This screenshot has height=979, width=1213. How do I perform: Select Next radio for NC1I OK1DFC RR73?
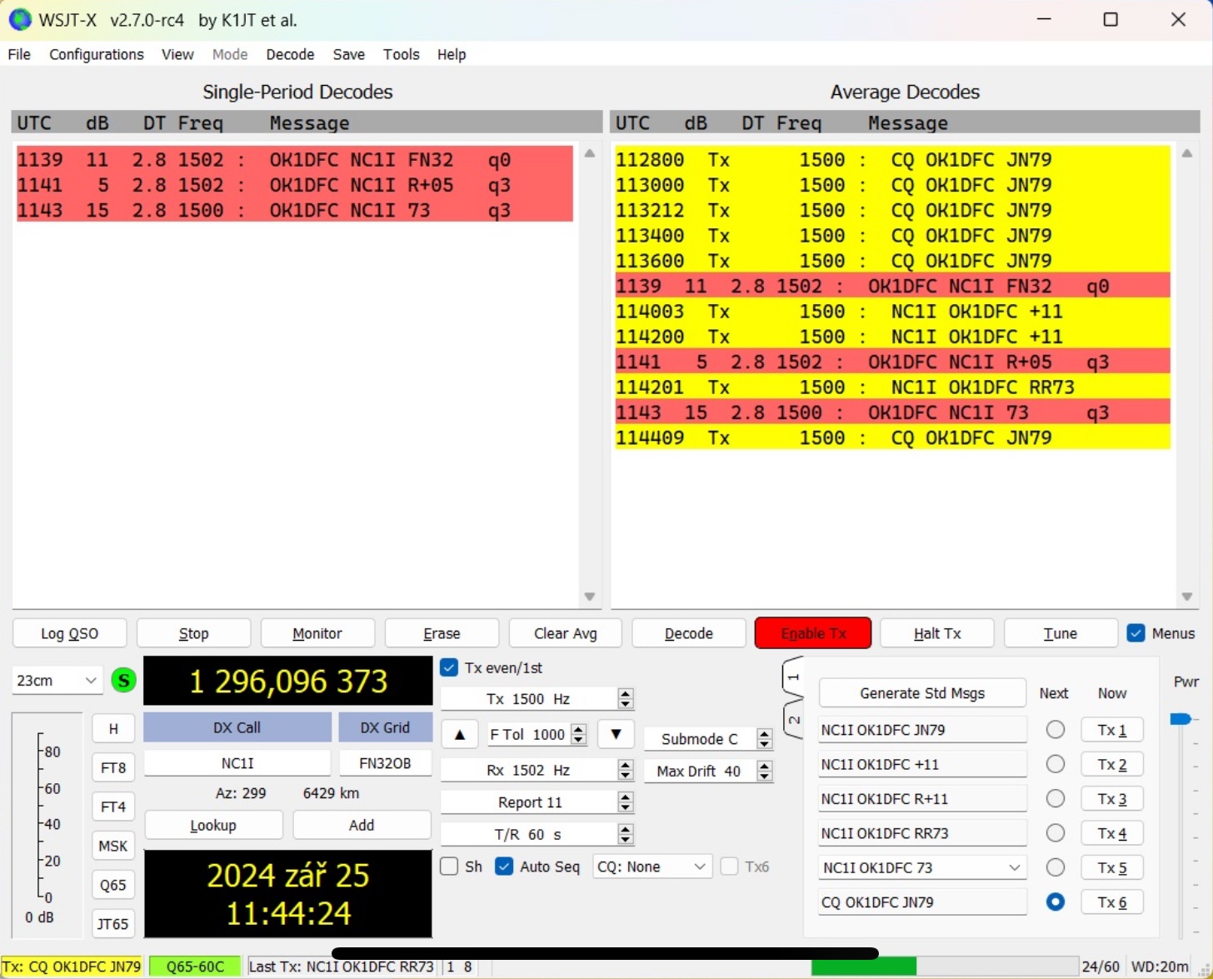[x=1056, y=833]
